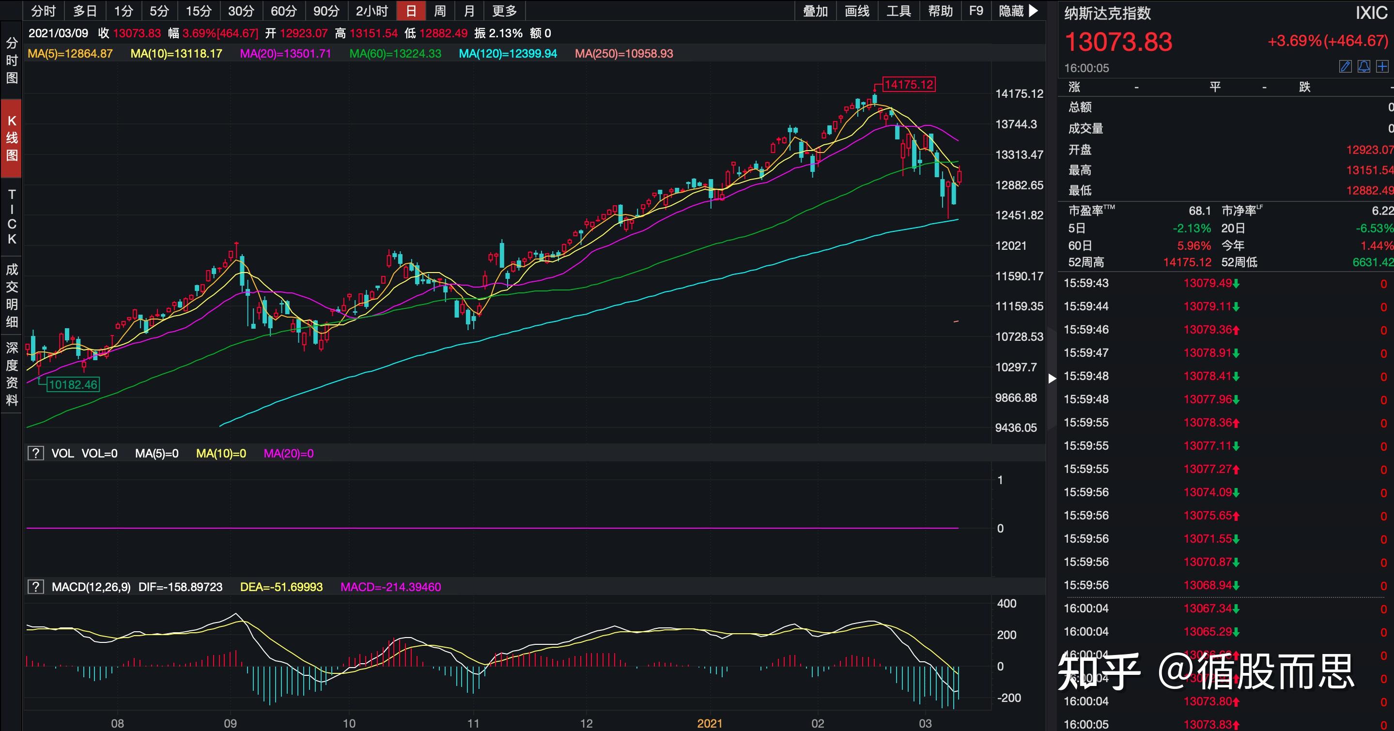Open the 成交明细 side tab
The height and width of the screenshot is (731, 1394).
[11, 296]
